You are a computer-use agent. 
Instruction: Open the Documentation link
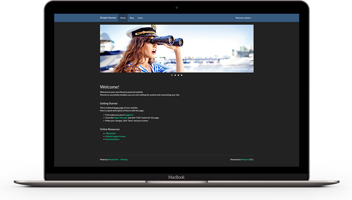coord(112,139)
